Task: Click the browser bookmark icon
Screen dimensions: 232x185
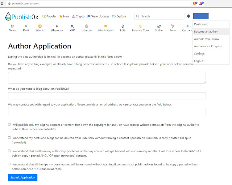Action: (2, 4)
